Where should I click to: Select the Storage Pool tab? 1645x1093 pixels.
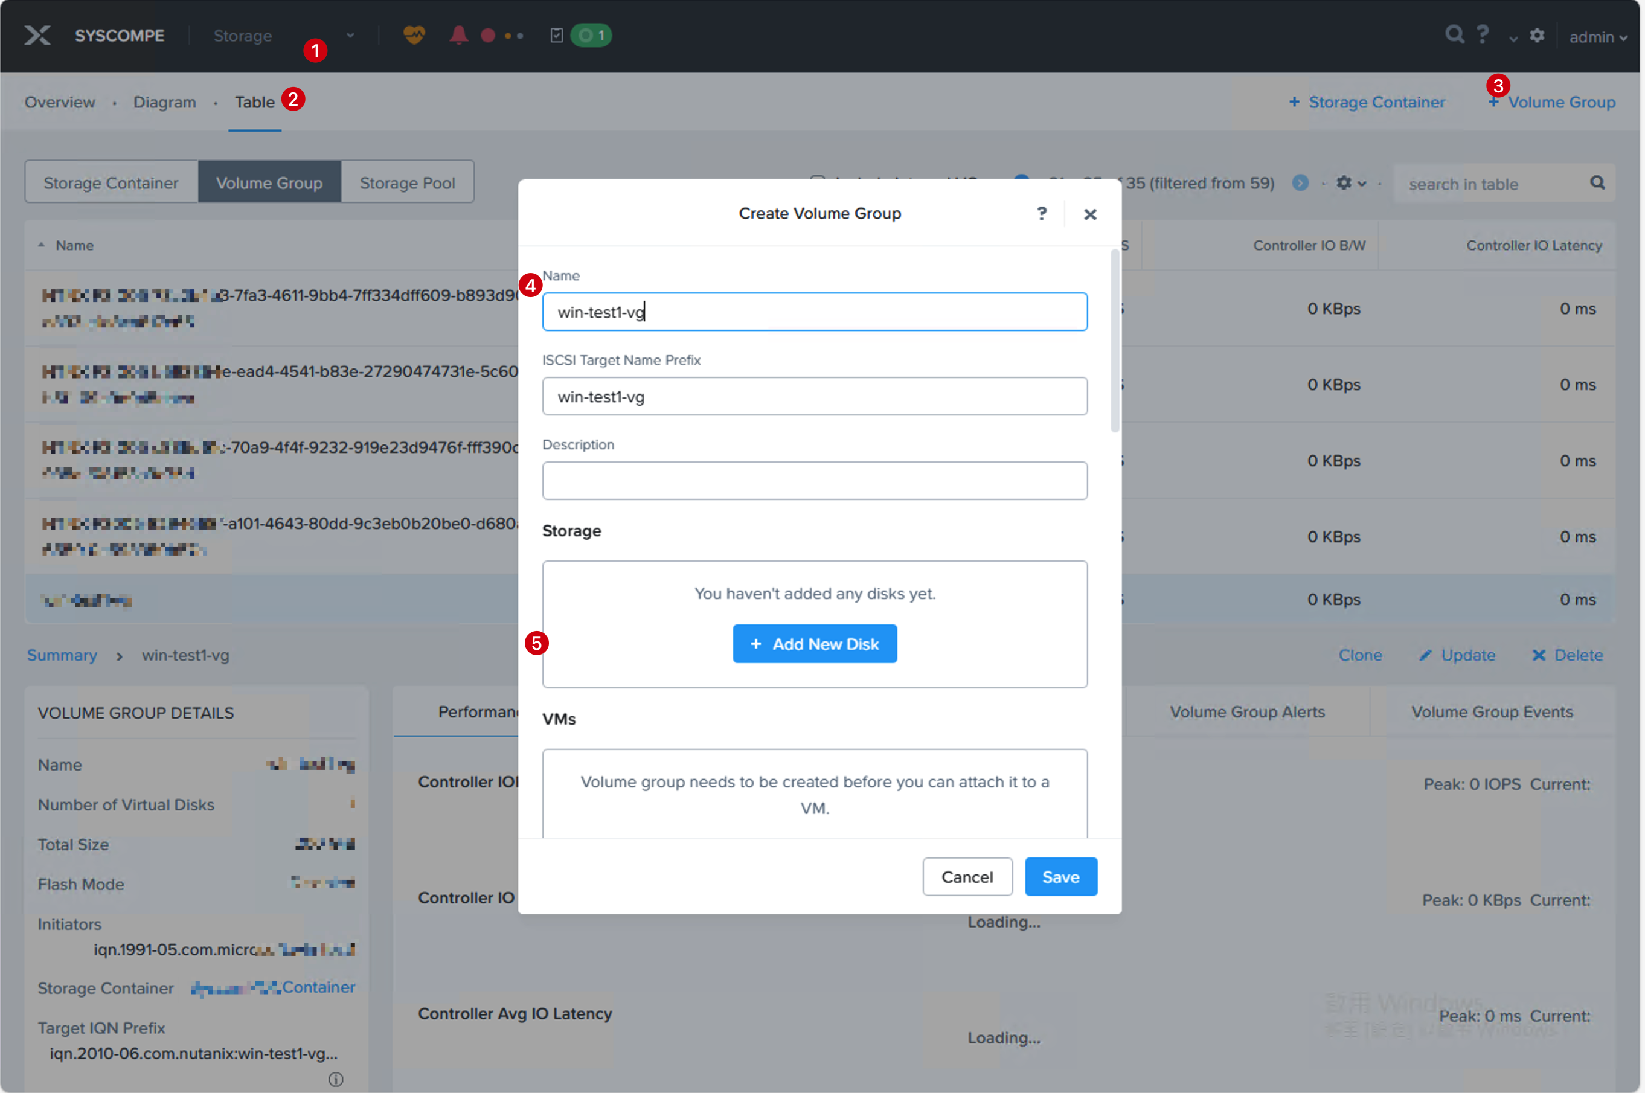[407, 182]
